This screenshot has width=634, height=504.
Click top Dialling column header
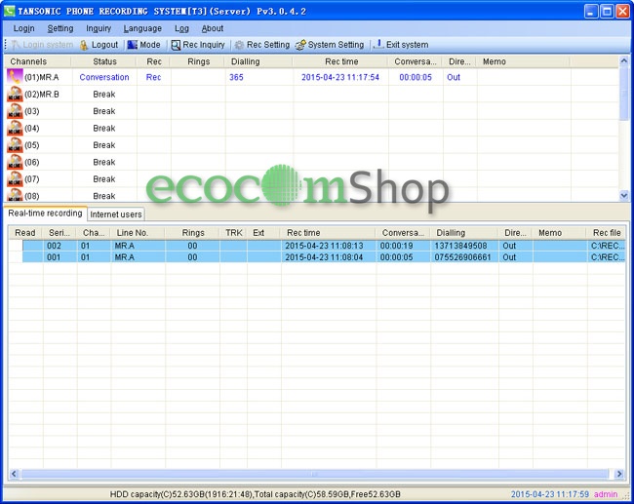point(258,61)
